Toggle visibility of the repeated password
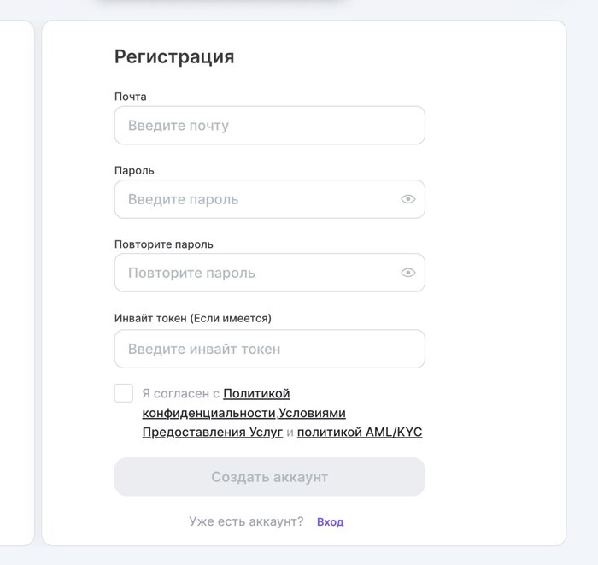The image size is (598, 565). [x=408, y=273]
